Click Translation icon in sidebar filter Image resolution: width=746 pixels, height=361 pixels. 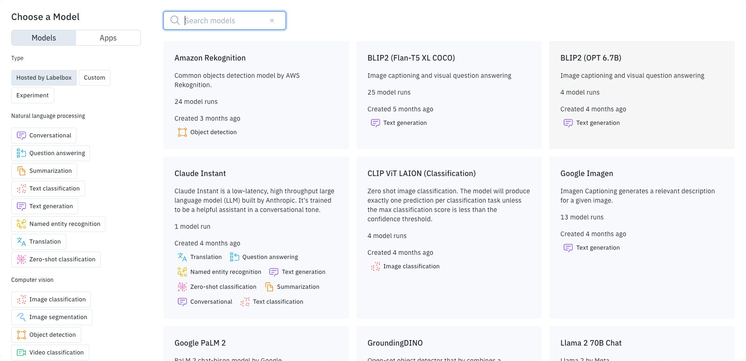(21, 242)
